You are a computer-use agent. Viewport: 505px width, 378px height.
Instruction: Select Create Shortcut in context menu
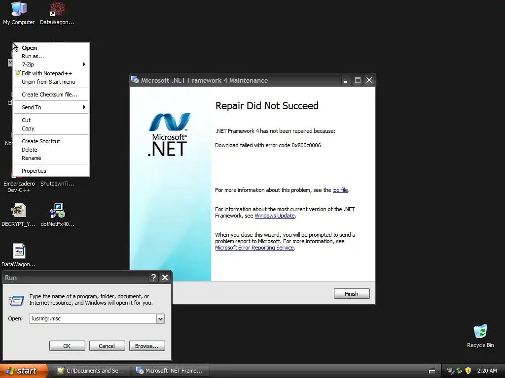tap(51, 141)
